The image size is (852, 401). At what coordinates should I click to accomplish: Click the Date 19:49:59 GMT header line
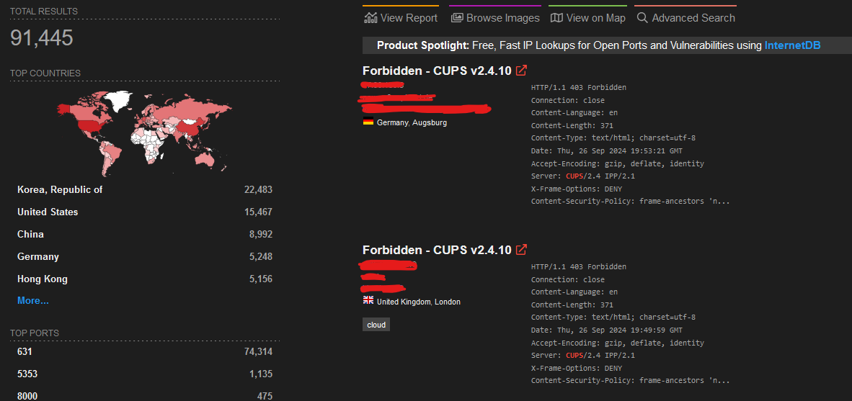pos(607,330)
